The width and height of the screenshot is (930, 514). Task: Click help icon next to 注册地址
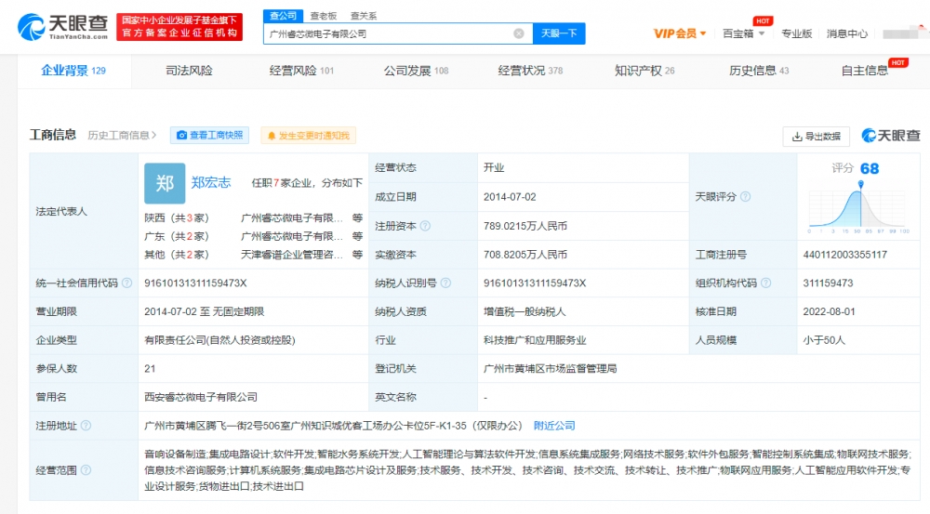pos(86,425)
